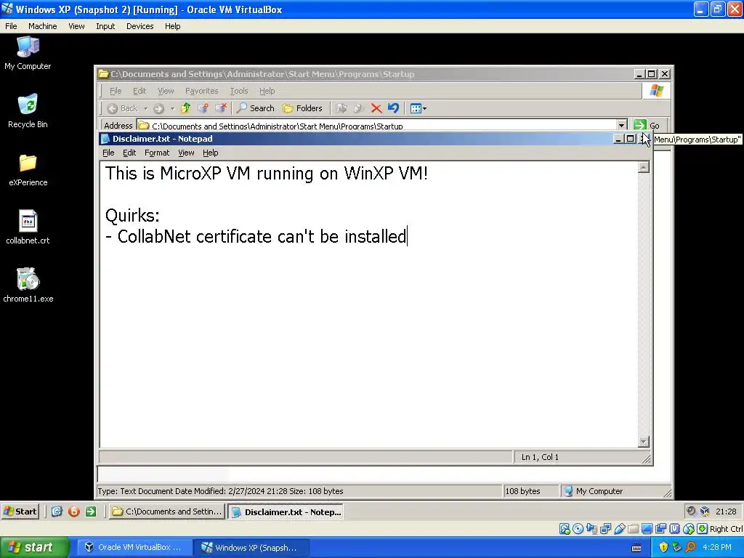Click the Forward arrow in Explorer toolbar
Image resolution: width=744 pixels, height=558 pixels.
pyautogui.click(x=158, y=108)
